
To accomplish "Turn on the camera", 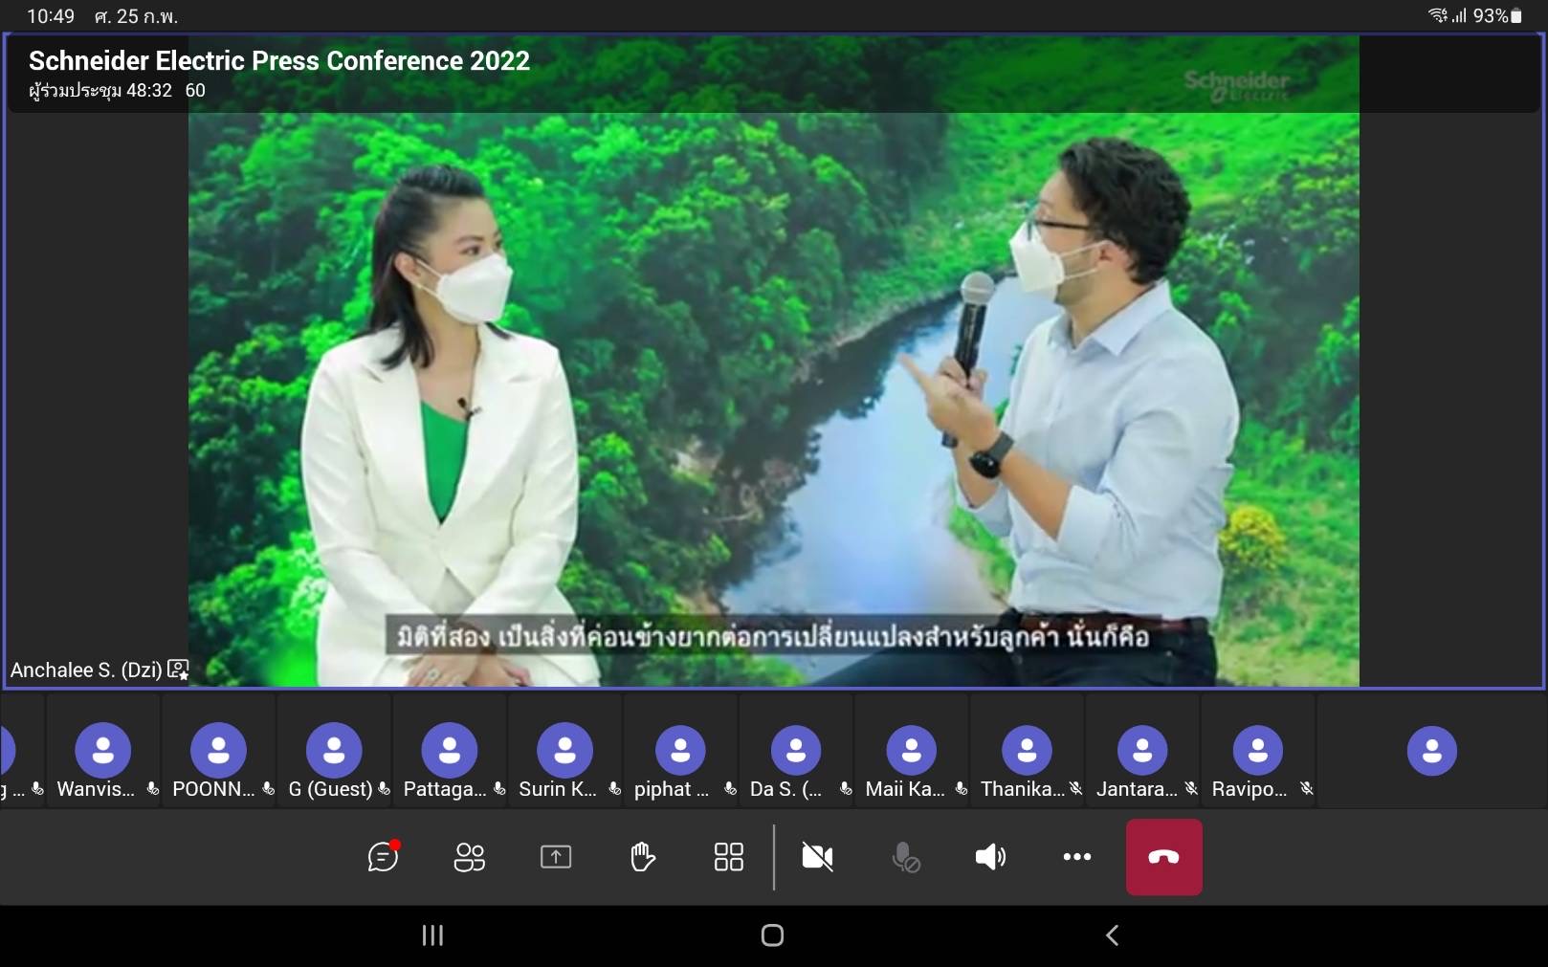I will tap(817, 857).
